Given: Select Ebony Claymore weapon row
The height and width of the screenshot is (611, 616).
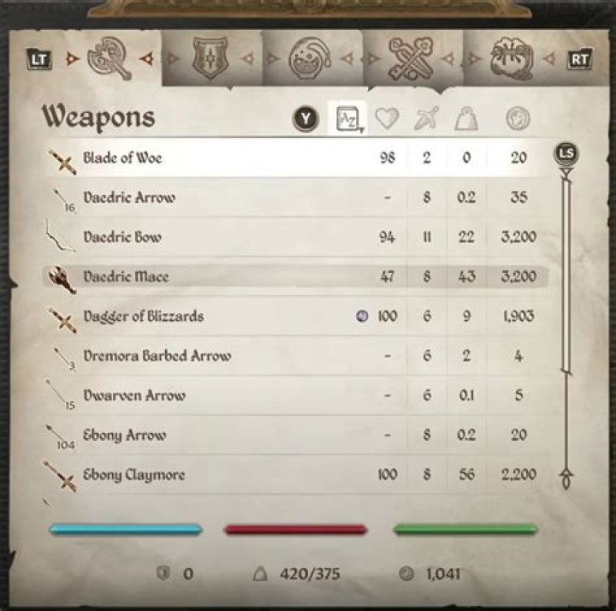Looking at the screenshot, I should [x=295, y=475].
